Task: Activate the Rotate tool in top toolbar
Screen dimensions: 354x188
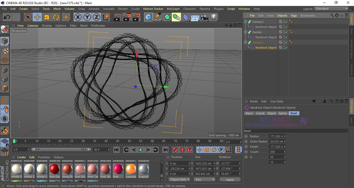Action: (56, 17)
